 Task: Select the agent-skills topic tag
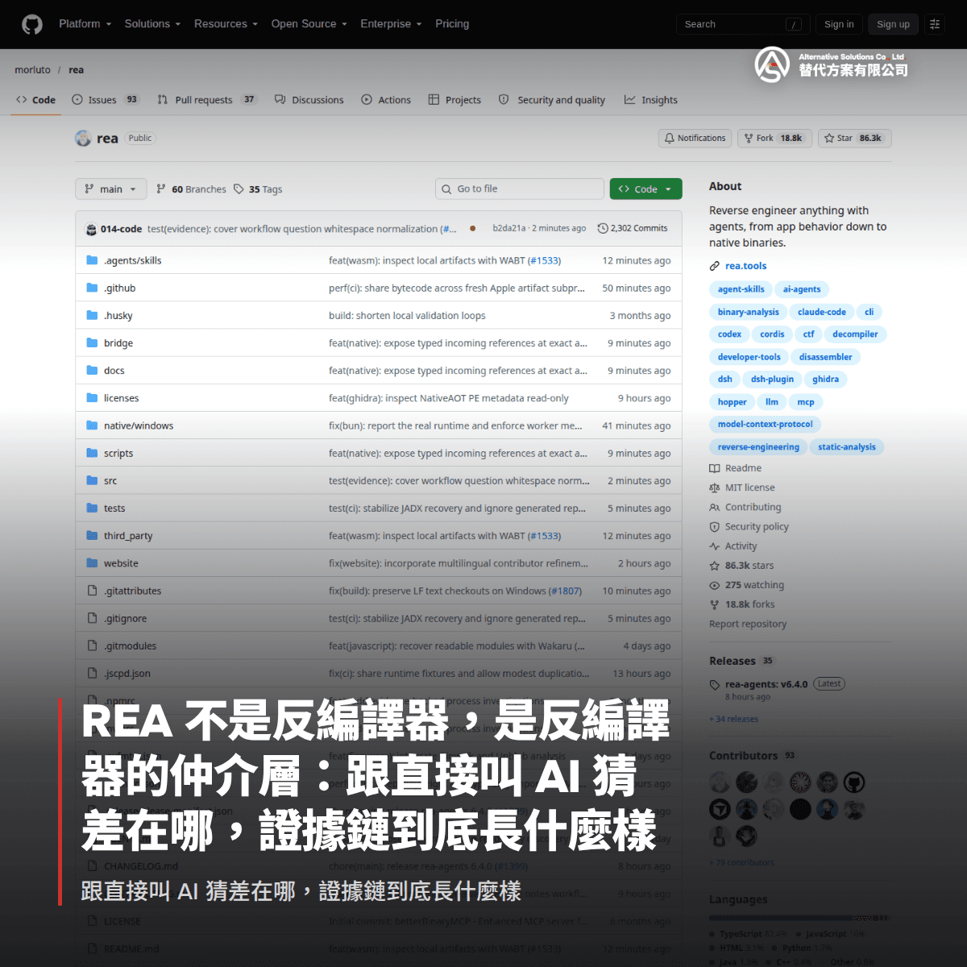tap(741, 289)
